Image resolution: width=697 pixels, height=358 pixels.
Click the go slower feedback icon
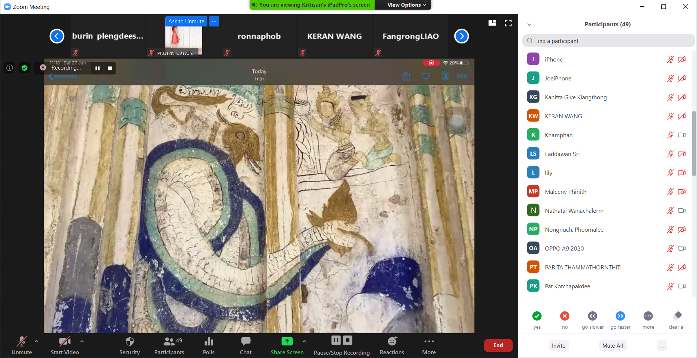click(x=592, y=316)
